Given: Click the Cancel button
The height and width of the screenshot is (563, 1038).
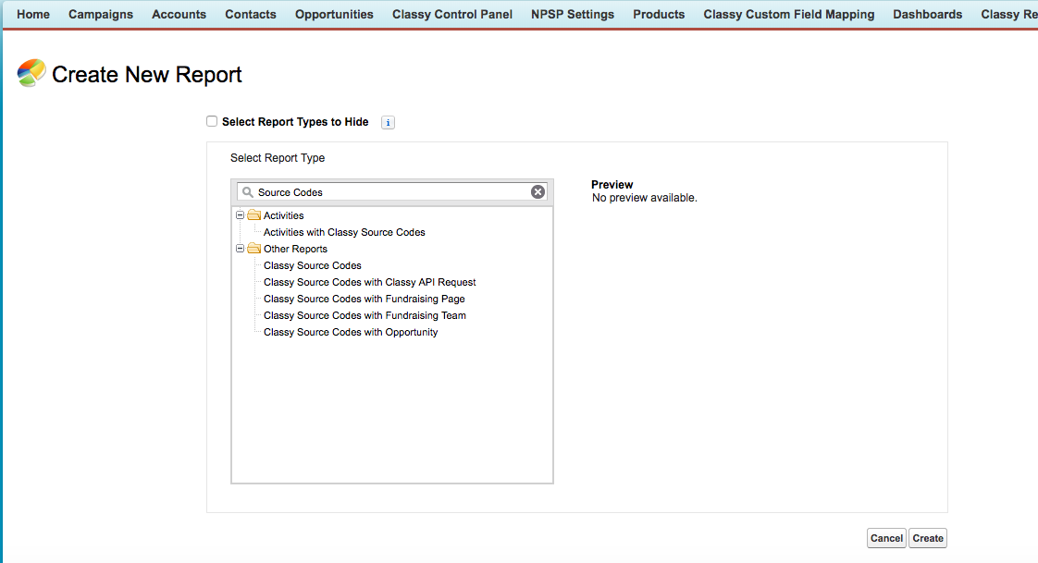Looking at the screenshot, I should click(886, 538).
